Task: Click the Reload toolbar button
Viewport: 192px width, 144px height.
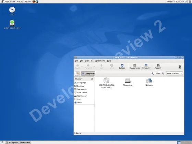Action: (122, 67)
